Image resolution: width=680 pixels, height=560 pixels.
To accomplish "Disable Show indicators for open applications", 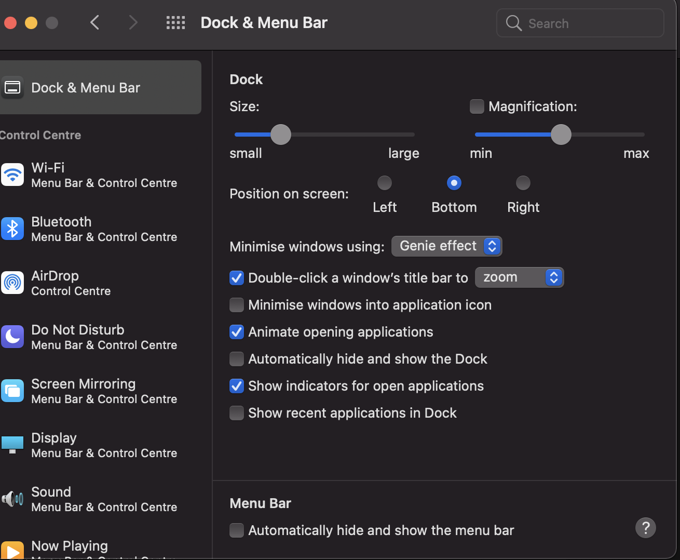I will [x=237, y=386].
